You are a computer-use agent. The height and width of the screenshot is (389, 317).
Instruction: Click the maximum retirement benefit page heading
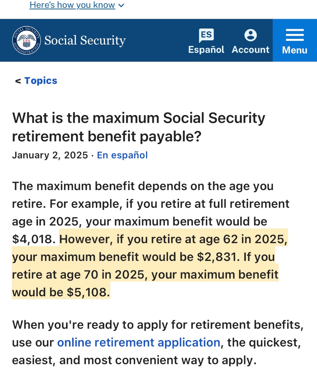(x=139, y=127)
